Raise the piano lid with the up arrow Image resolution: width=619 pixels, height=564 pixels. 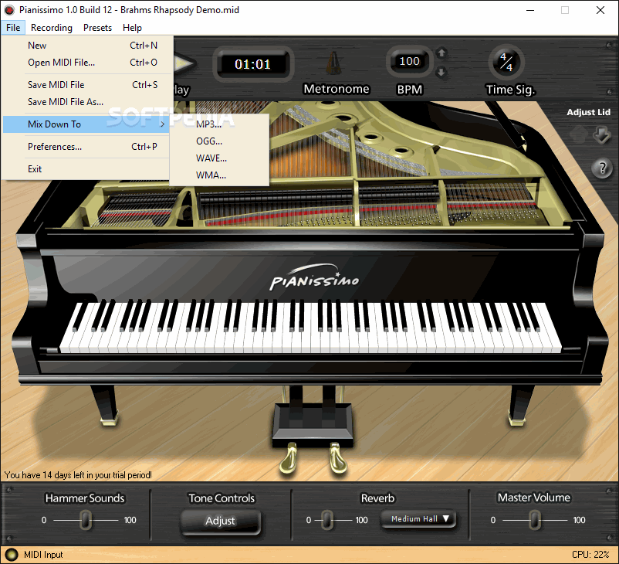point(578,134)
